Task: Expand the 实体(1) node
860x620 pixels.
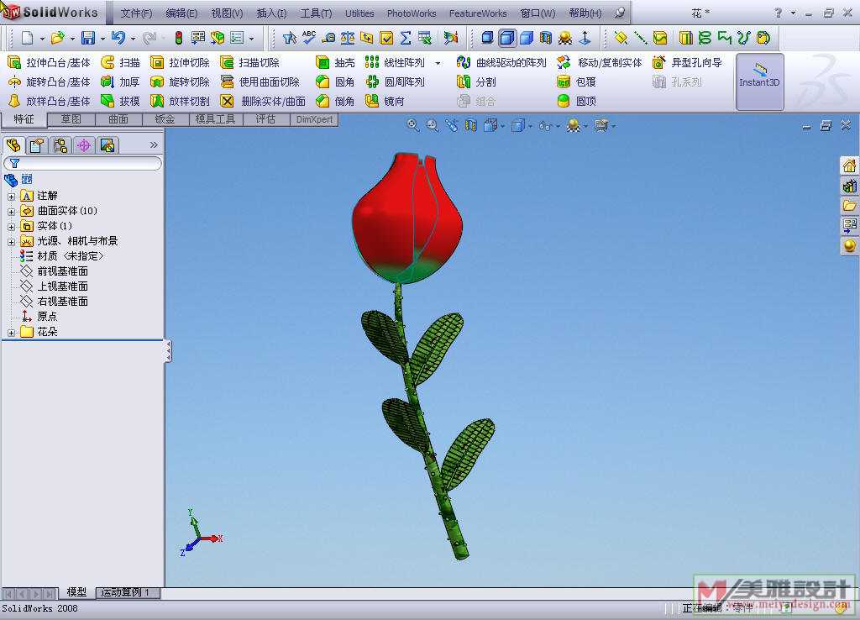Action: click(x=11, y=226)
